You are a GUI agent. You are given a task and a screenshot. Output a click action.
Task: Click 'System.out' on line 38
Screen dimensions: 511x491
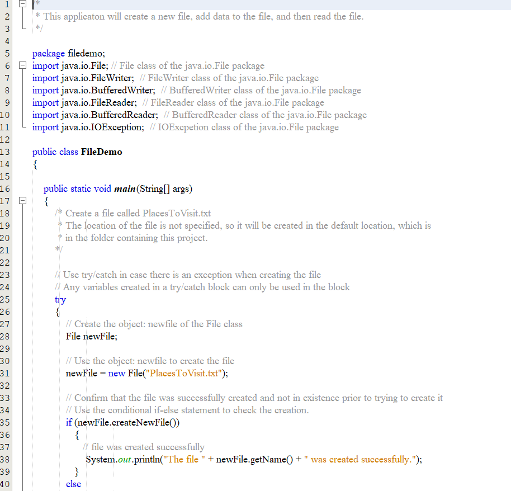point(108,459)
